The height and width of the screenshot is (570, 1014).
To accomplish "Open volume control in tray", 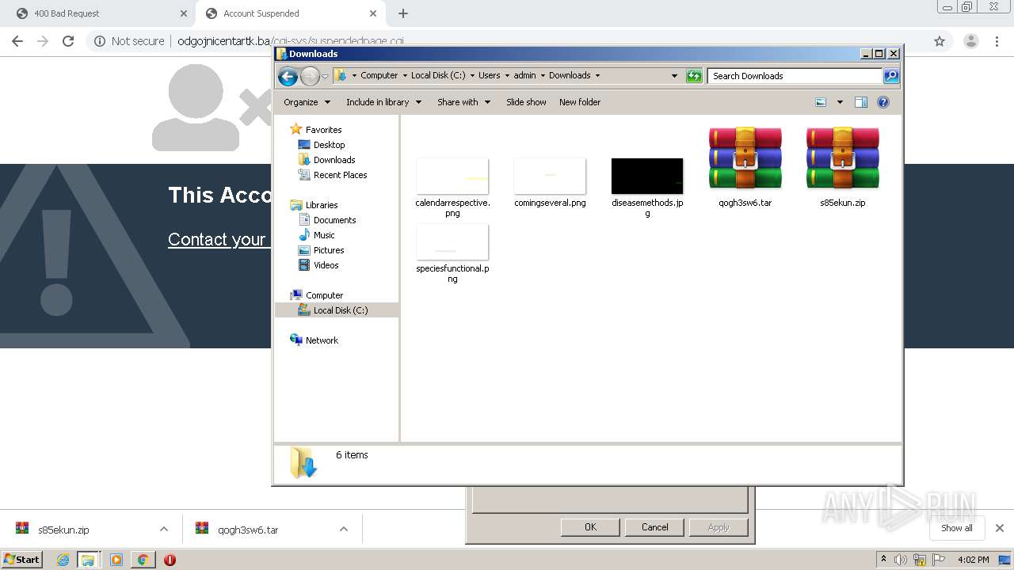I will 901,560.
